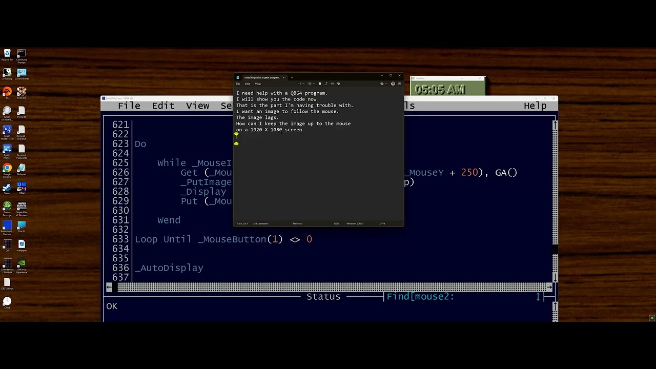Image resolution: width=656 pixels, height=369 pixels.
Task: Click QB64 horizontal scrollbar left arrow
Action: coord(109,287)
